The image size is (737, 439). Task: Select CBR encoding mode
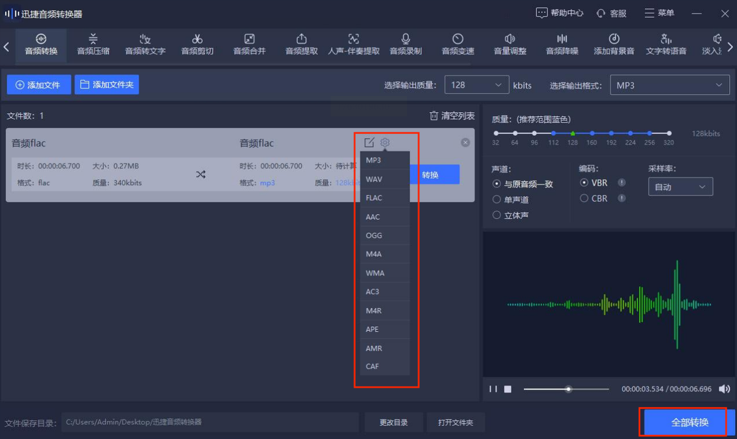[584, 198]
